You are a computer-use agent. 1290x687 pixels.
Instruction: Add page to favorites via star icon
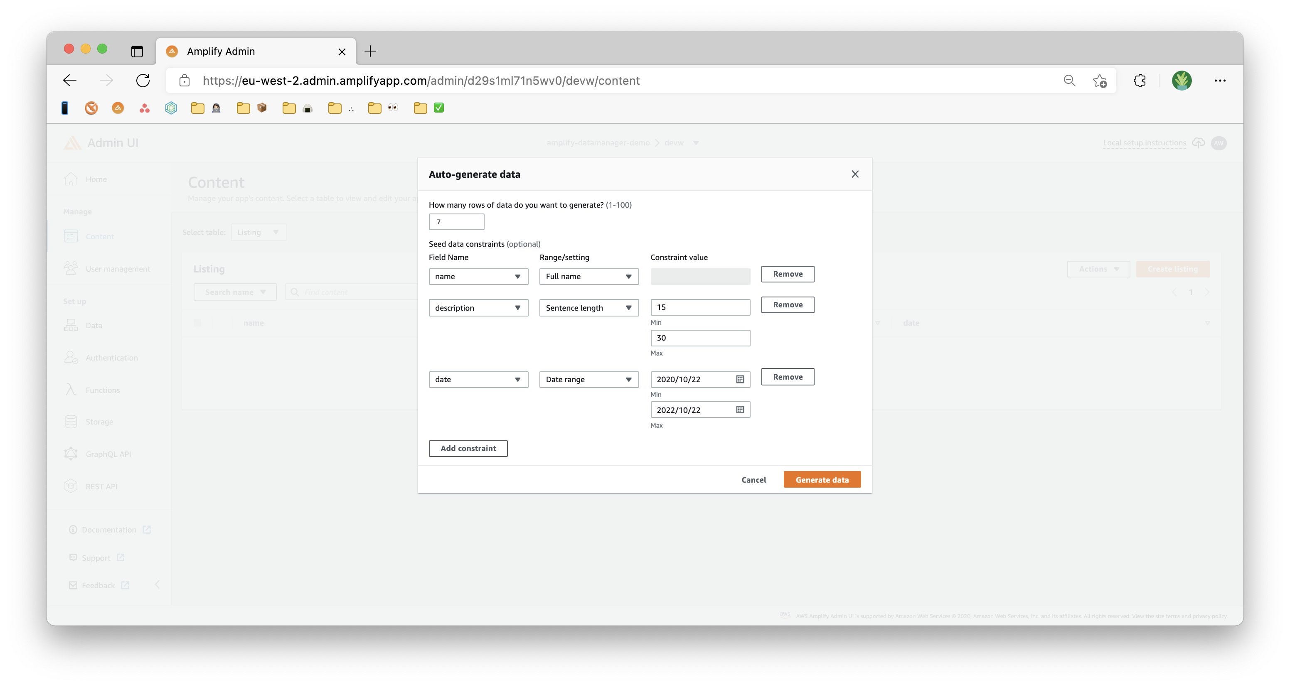pos(1100,81)
